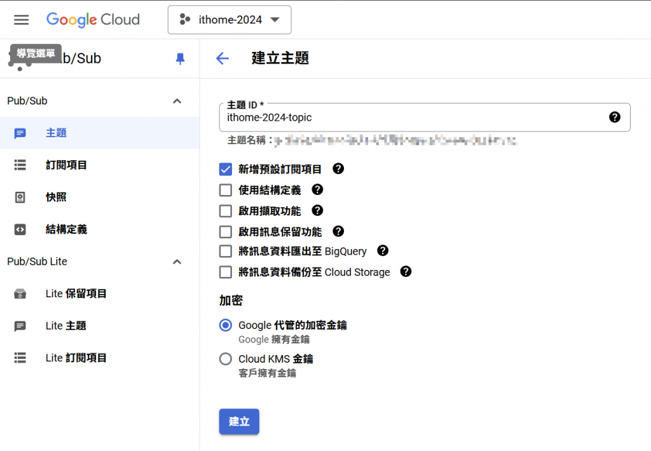Check 啟用訊息保留功能 checkbox
Viewport: 651px width, 451px height.
226,231
